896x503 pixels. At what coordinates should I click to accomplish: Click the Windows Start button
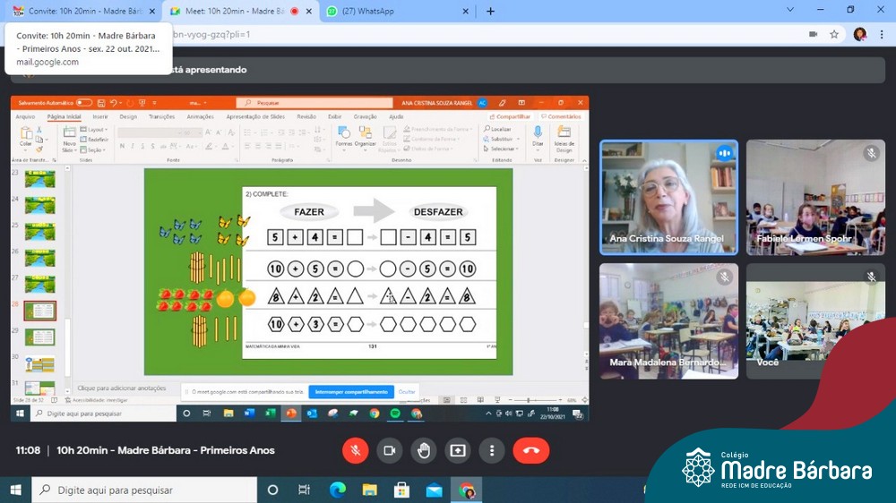[x=15, y=490]
